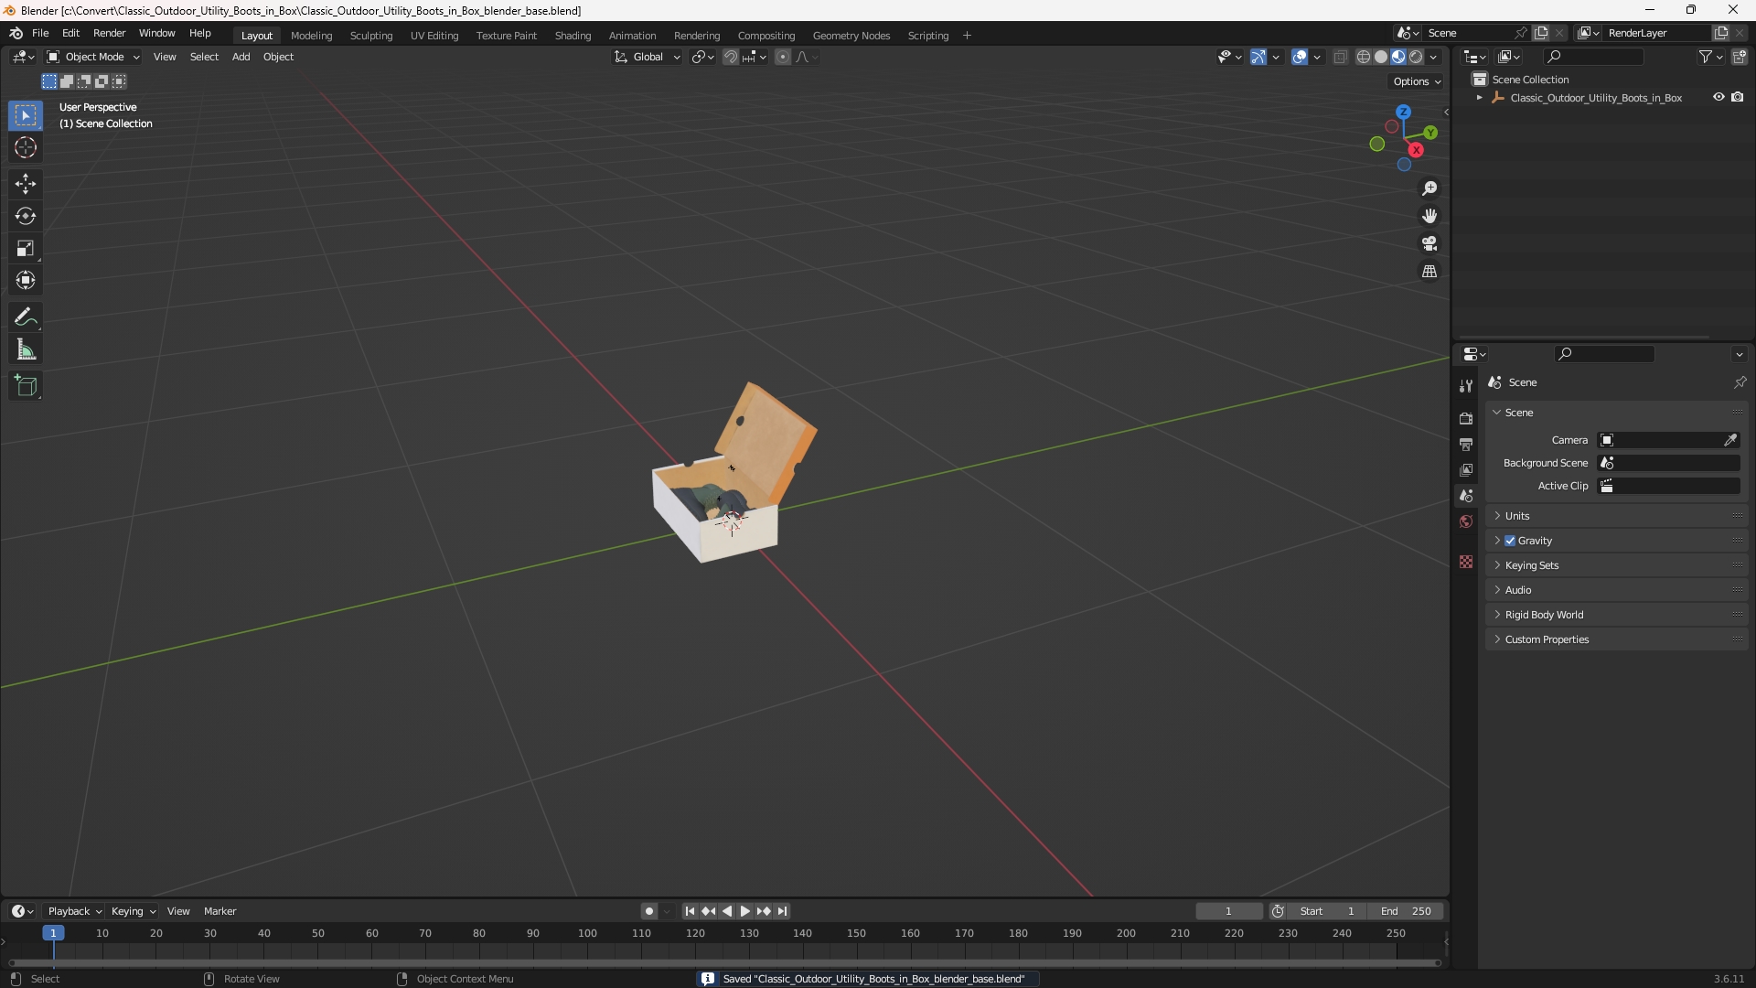Open the viewport Options dropdown
Image resolution: width=1756 pixels, height=988 pixels.
tap(1417, 81)
